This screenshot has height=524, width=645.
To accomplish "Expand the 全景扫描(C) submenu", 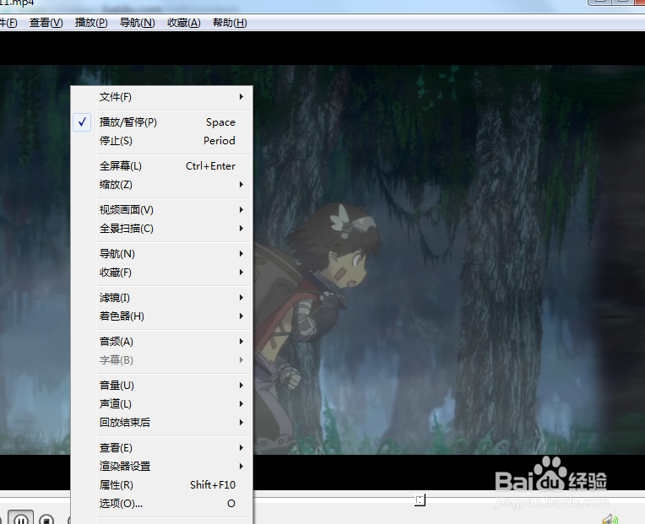I will click(162, 229).
